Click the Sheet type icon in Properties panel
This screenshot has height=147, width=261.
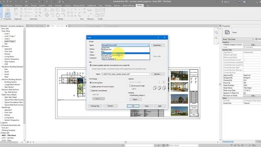[x=227, y=32]
